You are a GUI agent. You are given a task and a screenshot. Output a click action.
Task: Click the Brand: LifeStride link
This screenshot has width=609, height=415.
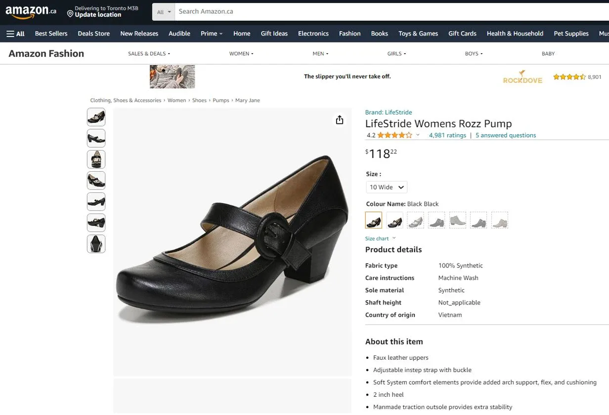[x=389, y=112]
